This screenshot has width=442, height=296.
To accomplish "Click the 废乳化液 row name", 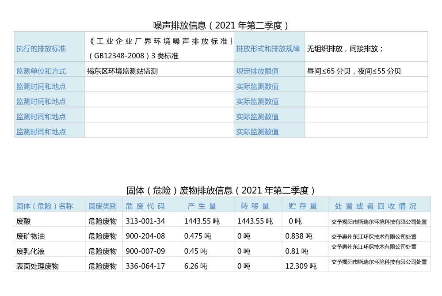I will click(x=30, y=251).
